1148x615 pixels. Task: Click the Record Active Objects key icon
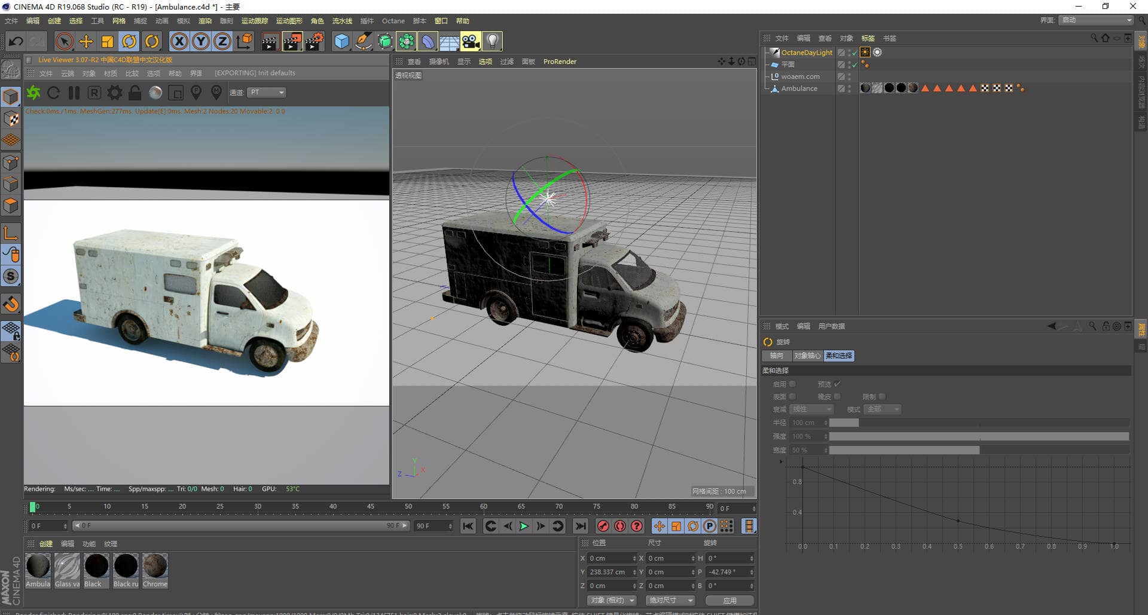coord(603,526)
